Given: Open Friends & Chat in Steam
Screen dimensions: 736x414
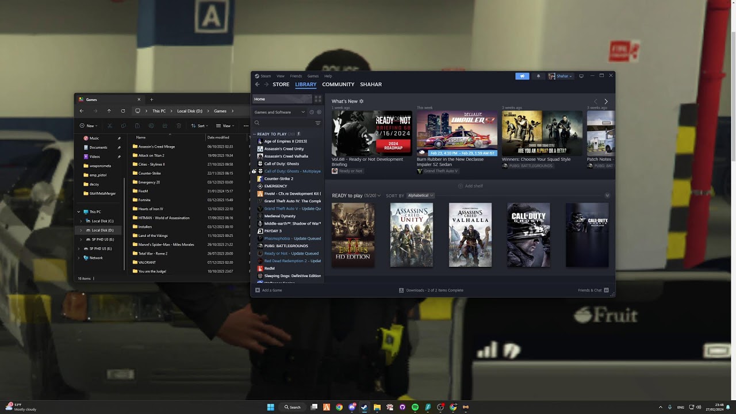Looking at the screenshot, I should 593,290.
